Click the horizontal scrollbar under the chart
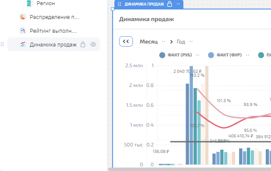The image size is (271, 171). tap(189, 169)
